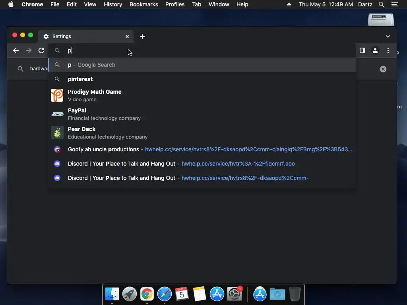Pick the Prodigy Math Game suggestion
The image size is (407, 305).
pos(202,95)
